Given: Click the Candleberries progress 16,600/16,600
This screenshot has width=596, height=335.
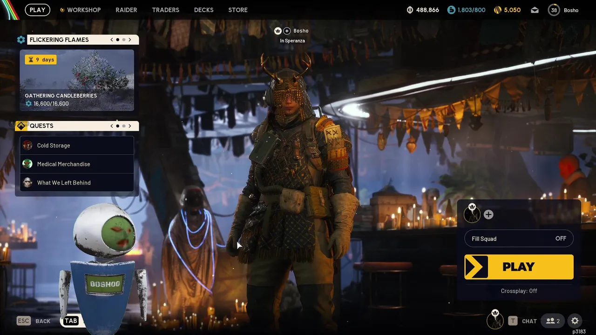Looking at the screenshot, I should (x=47, y=104).
